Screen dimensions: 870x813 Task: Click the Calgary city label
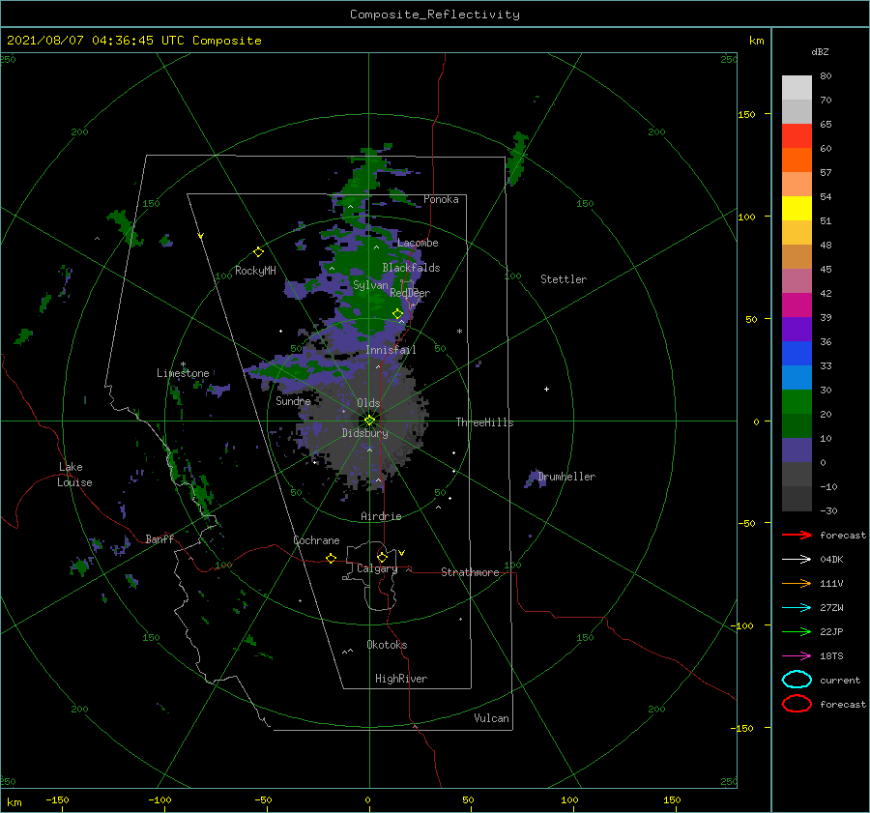click(x=377, y=568)
